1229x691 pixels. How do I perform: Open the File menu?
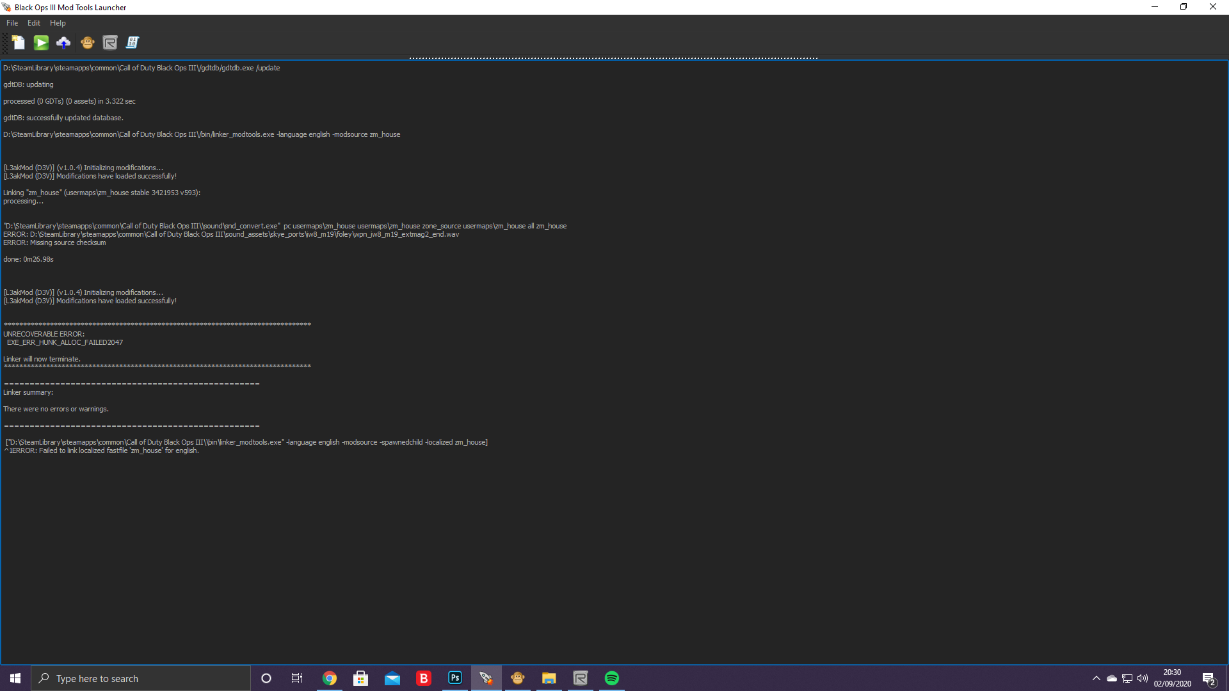click(12, 23)
